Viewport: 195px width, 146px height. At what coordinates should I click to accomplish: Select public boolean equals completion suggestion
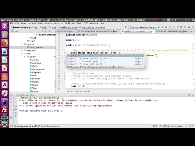point(105,58)
